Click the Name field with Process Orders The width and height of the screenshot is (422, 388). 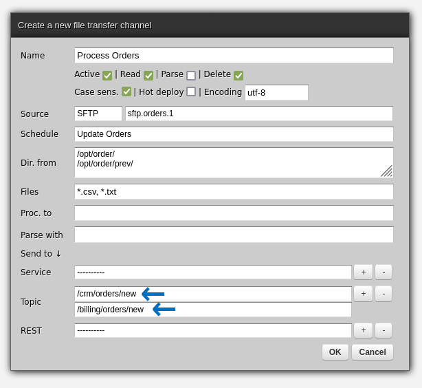234,56
